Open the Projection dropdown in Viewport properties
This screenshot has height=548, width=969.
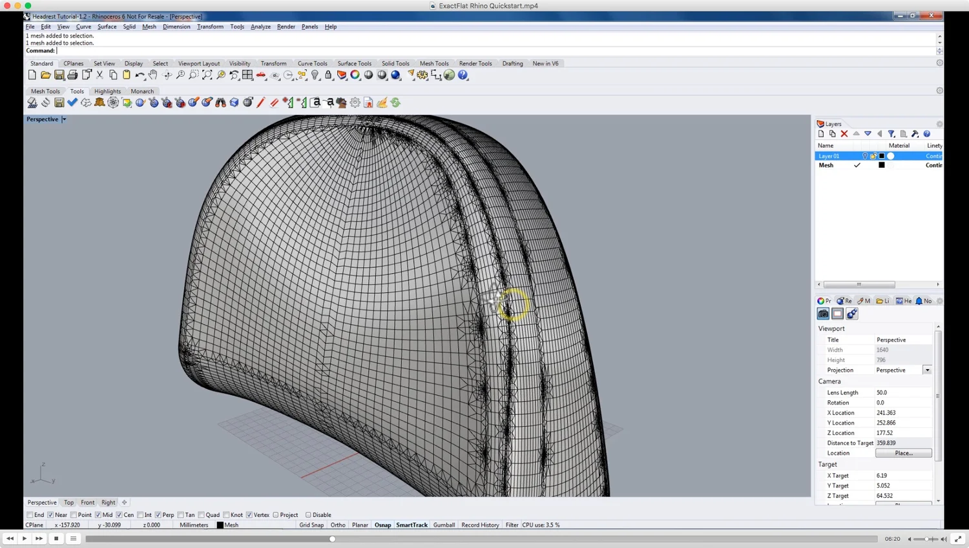click(928, 370)
